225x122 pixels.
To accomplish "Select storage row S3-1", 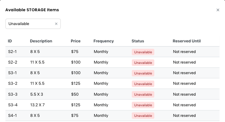I will tap(113, 73).
